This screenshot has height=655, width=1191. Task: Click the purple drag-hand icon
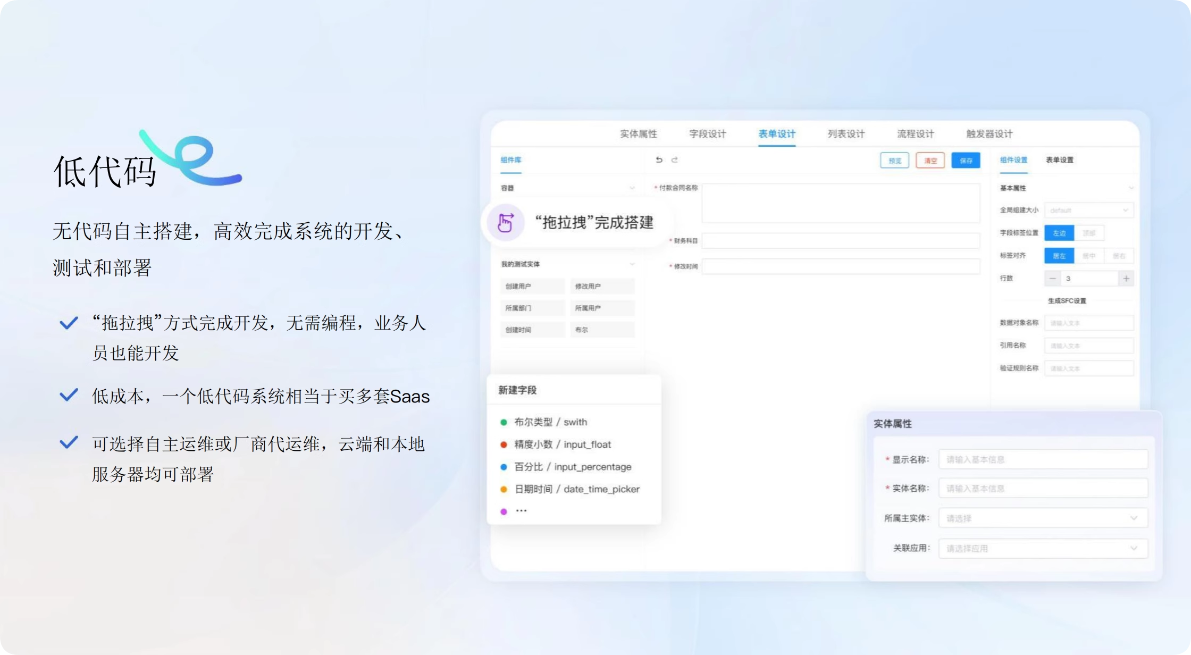[x=506, y=222]
